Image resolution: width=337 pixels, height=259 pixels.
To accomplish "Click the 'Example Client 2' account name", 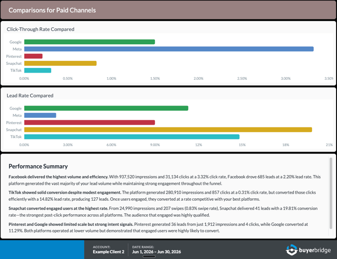I will pos(109,251).
